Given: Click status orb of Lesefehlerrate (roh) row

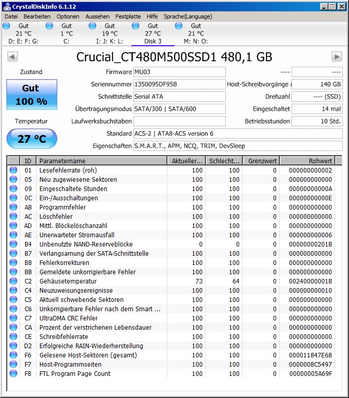Looking at the screenshot, I should pos(13,170).
